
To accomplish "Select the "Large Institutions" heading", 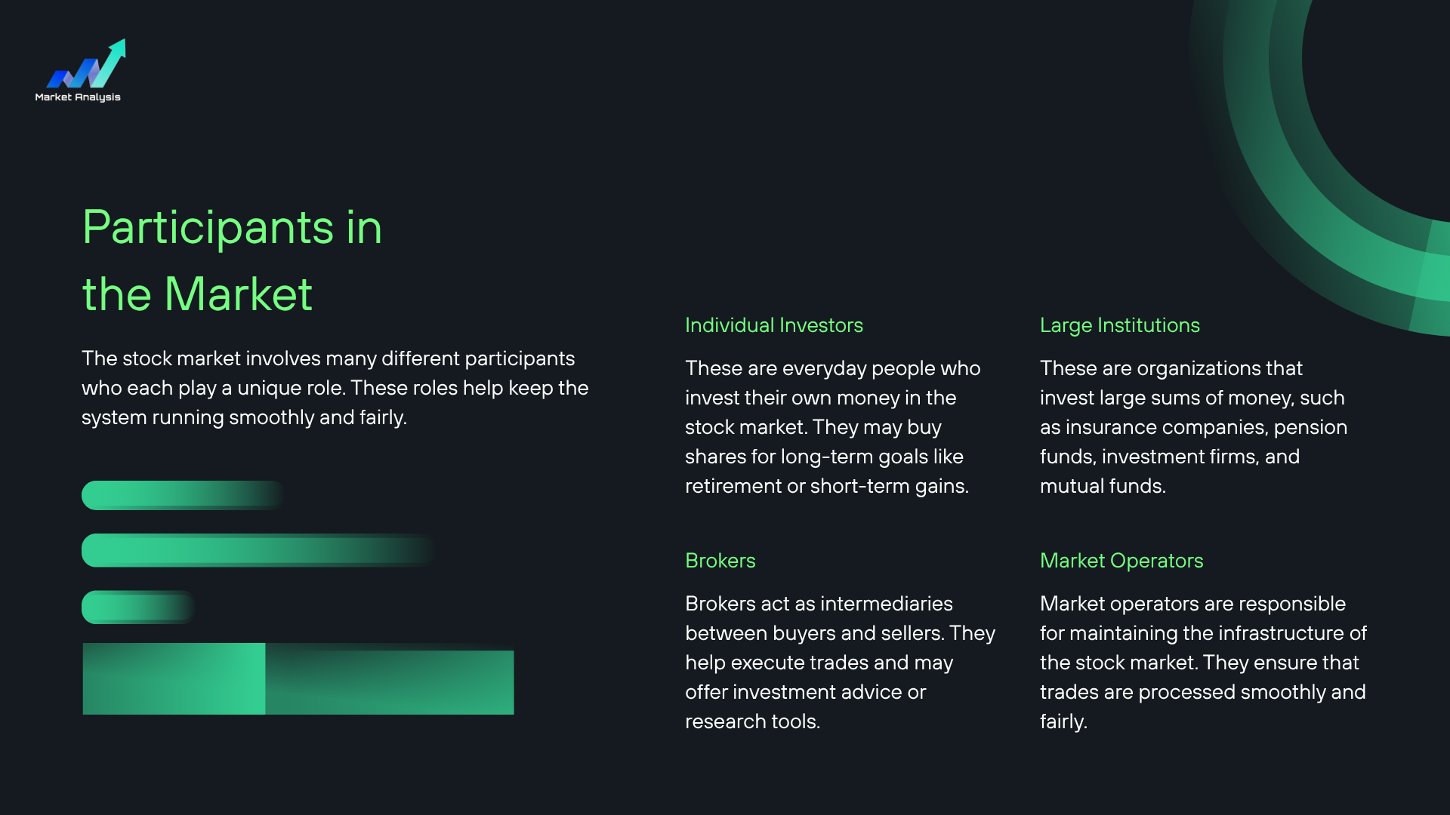I will pos(1119,325).
